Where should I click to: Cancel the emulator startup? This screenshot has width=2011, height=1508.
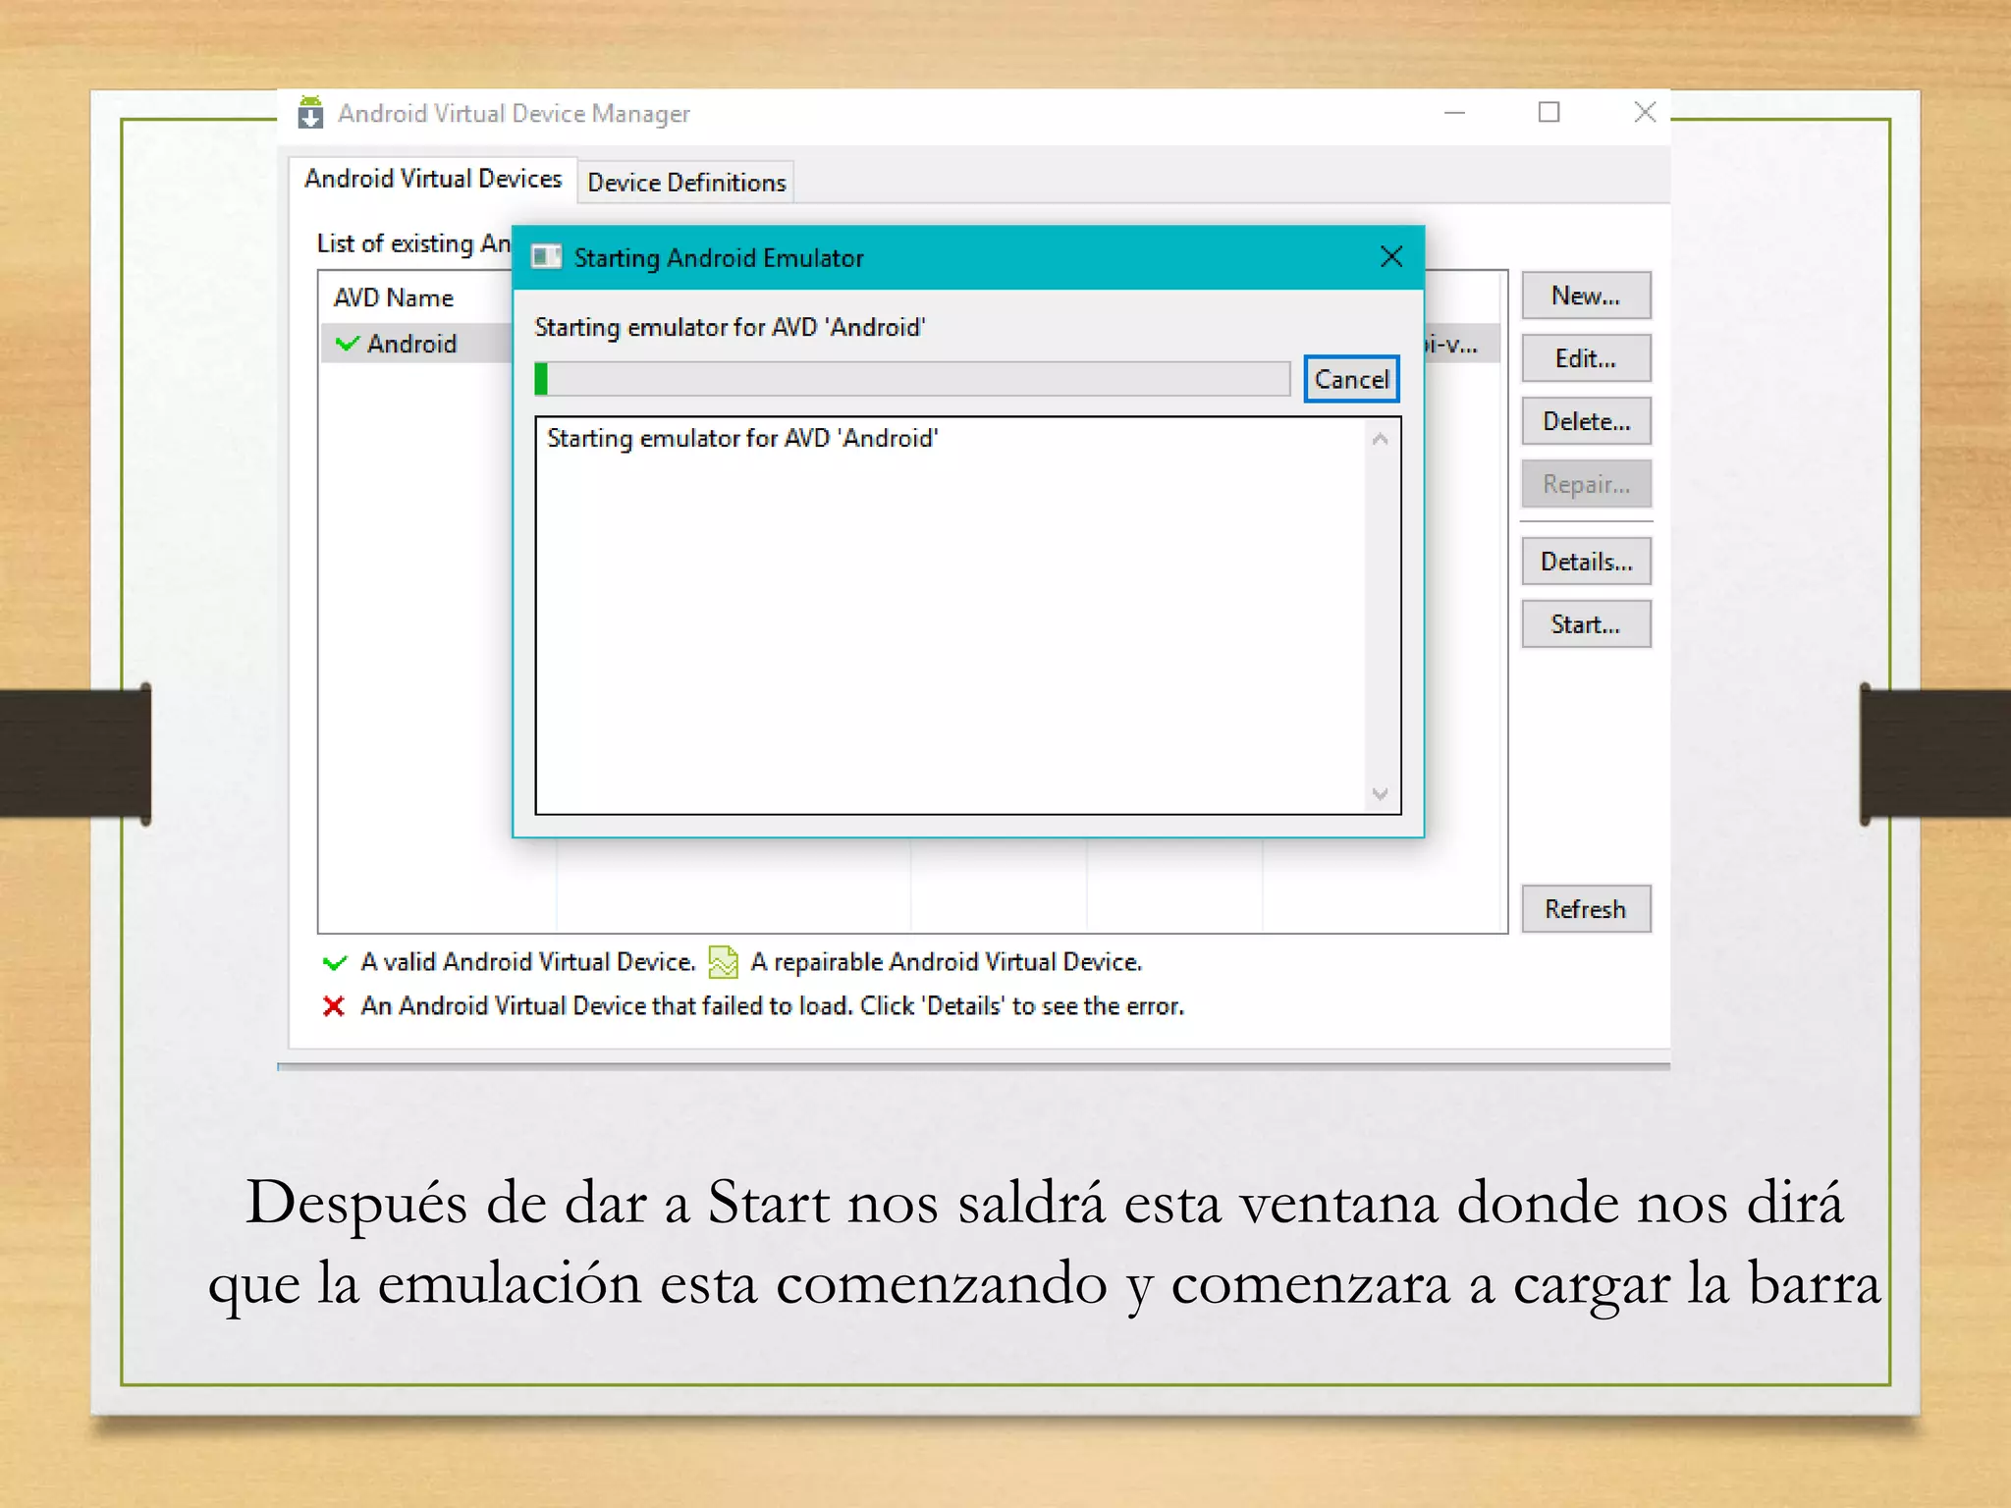click(x=1351, y=379)
